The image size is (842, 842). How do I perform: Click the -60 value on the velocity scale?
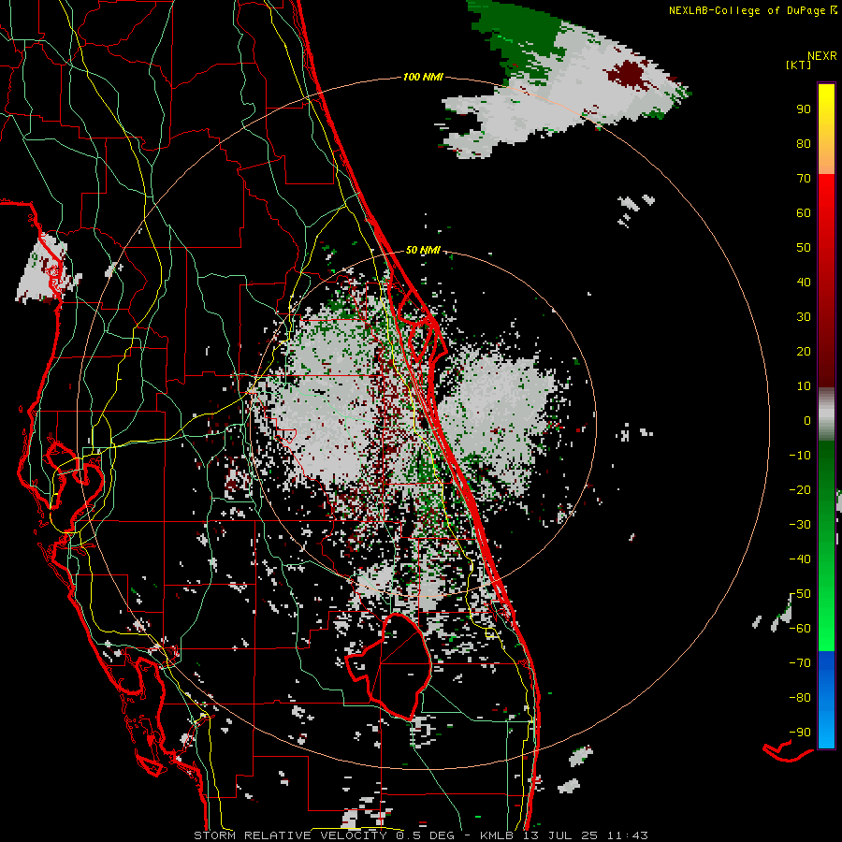click(x=800, y=629)
